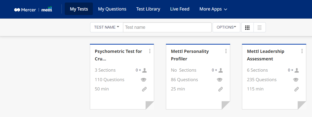Switch to grid view layout
The image size is (312, 117).
pyautogui.click(x=247, y=28)
